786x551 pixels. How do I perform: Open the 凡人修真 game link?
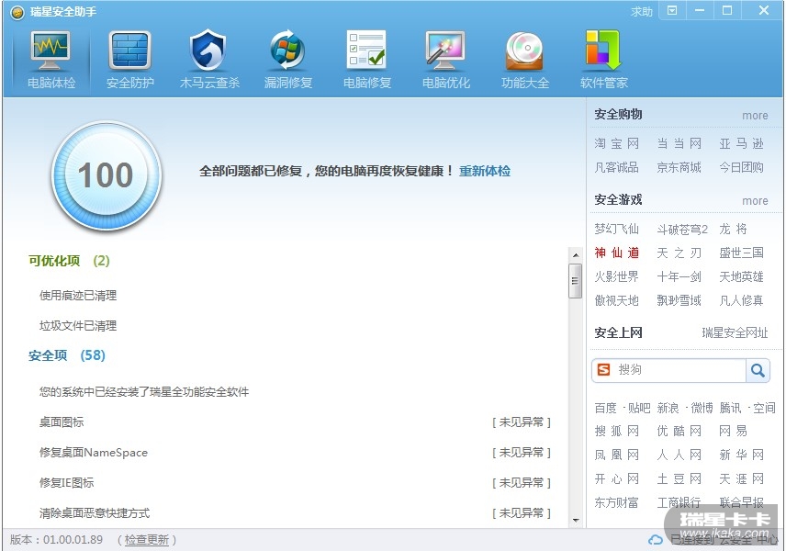coord(741,300)
